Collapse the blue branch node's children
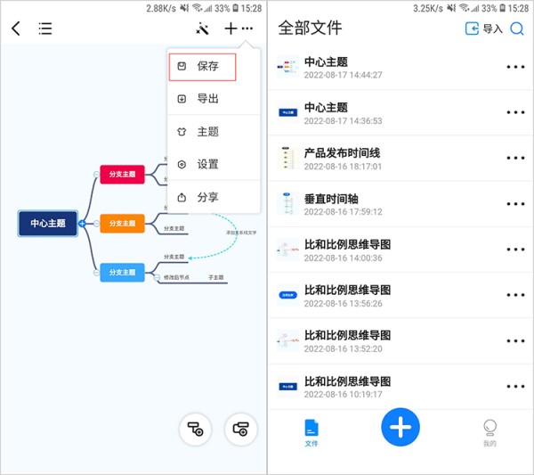 [96, 273]
